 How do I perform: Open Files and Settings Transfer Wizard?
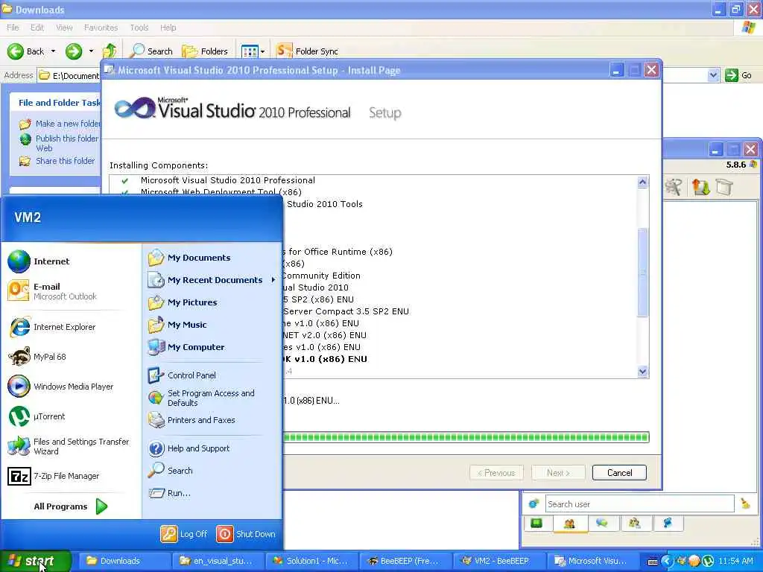pyautogui.click(x=69, y=446)
